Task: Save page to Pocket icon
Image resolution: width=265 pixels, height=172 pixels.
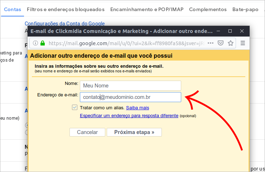Action: [220, 43]
